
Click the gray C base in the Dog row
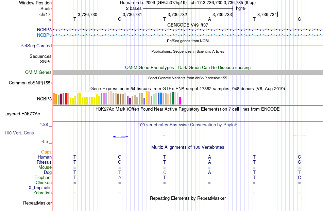tap(165, 173)
